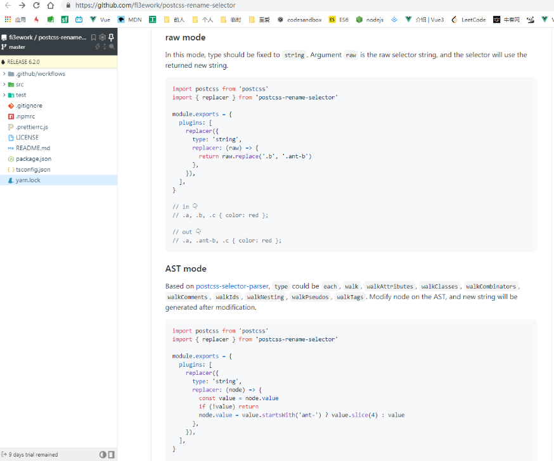The height and width of the screenshot is (461, 554).
Task: Open fi3ework / postcss-rename repo title
Action: [48, 37]
